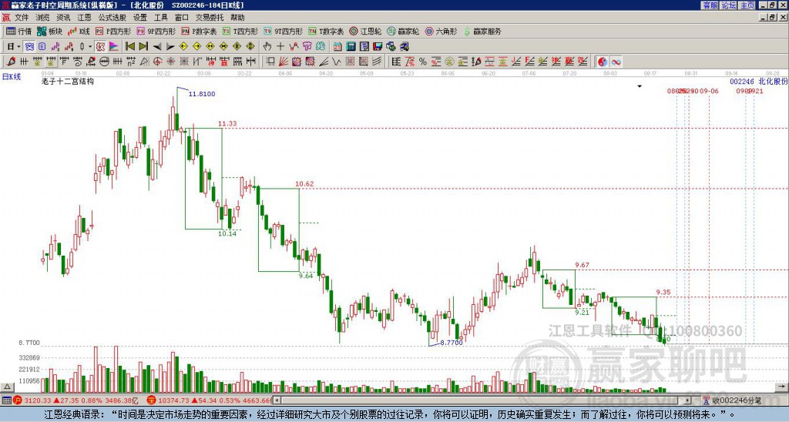
Task: Click the zigzag wave line icon
Action: pyautogui.click(x=337, y=62)
